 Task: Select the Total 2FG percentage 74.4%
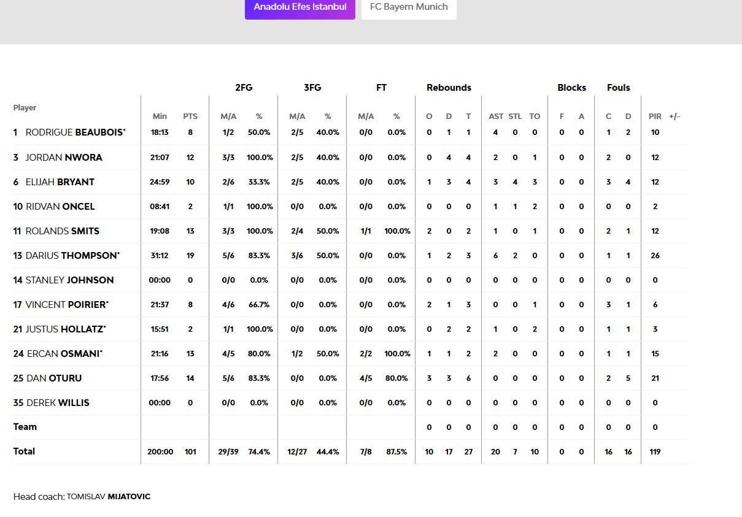point(259,451)
